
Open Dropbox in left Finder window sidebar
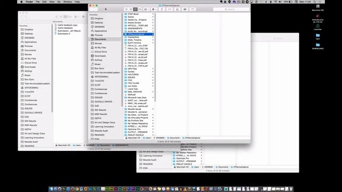click(27, 29)
